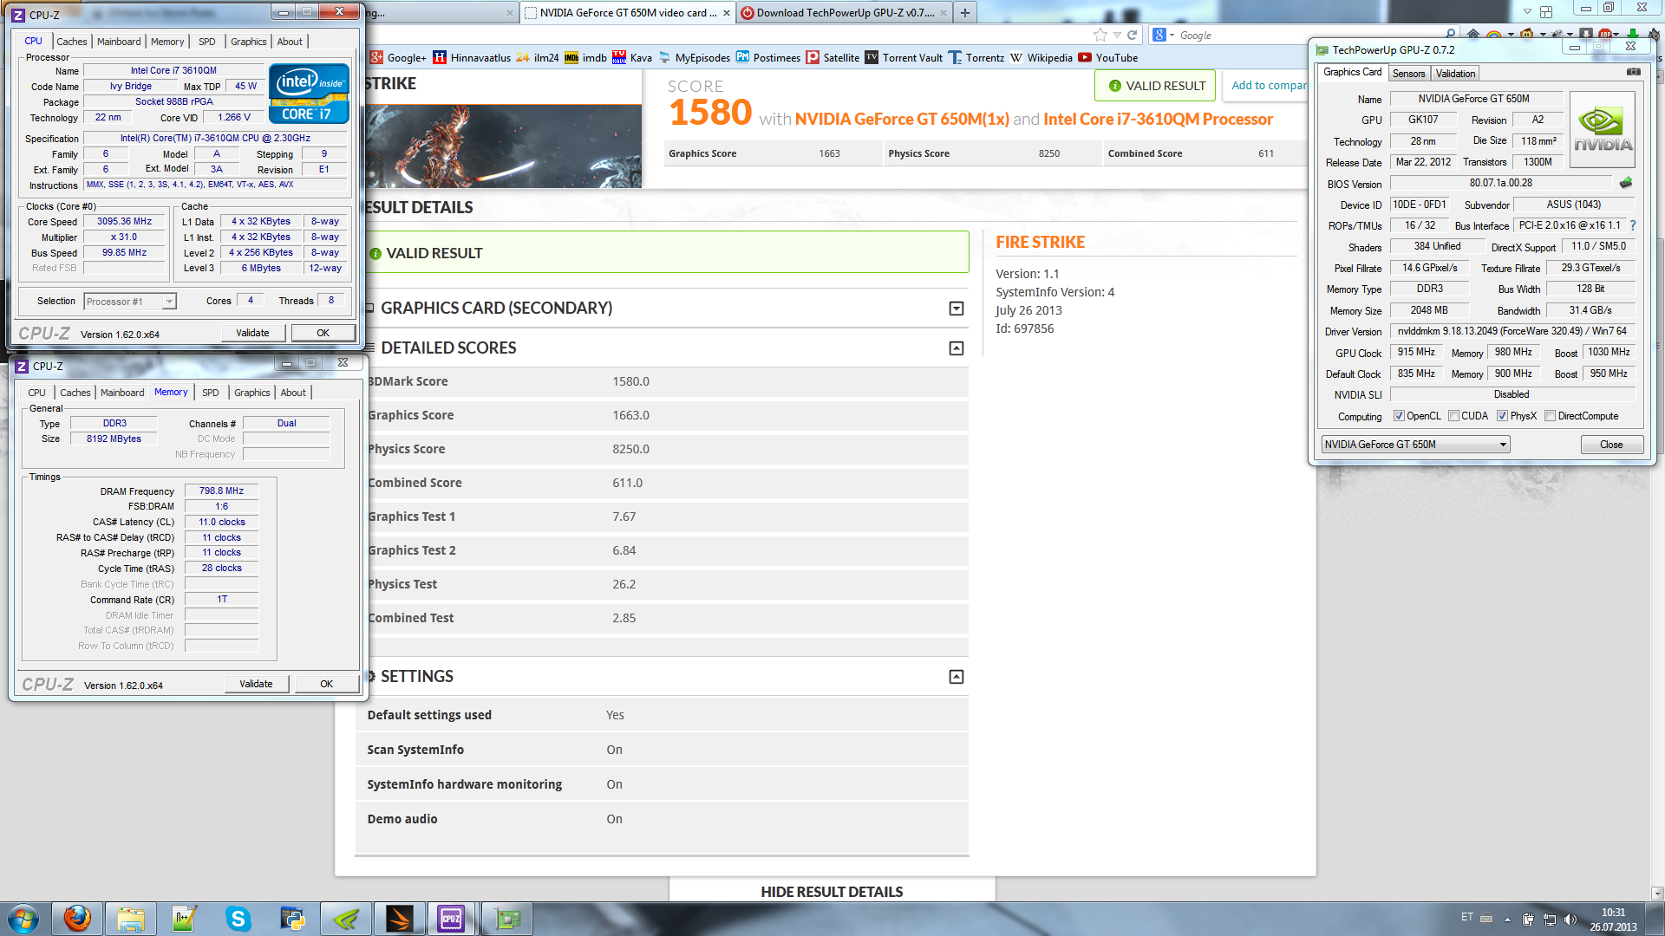
Task: Click the Firefox tab groups grid icon
Action: pos(1546,11)
